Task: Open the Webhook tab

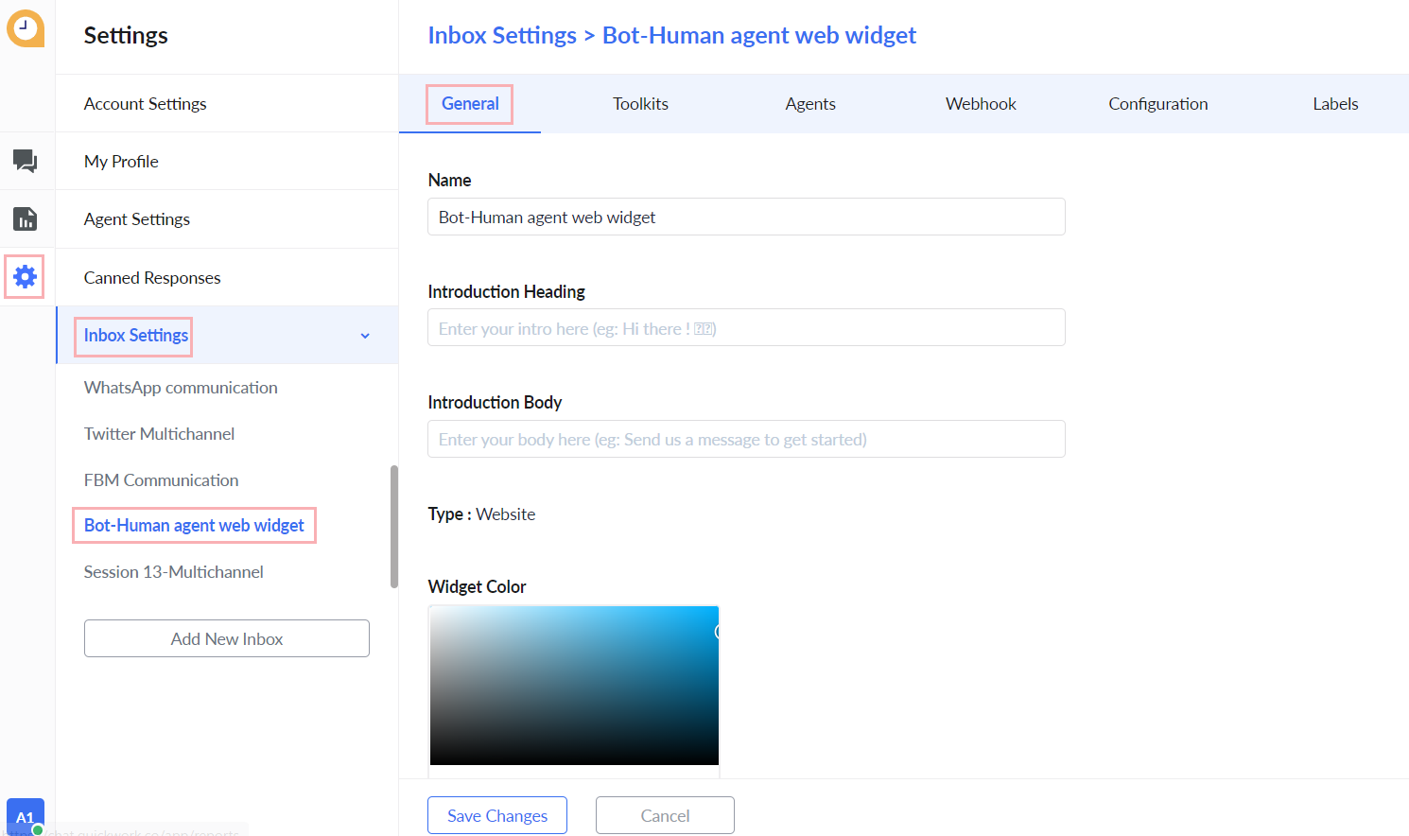Action: point(981,104)
